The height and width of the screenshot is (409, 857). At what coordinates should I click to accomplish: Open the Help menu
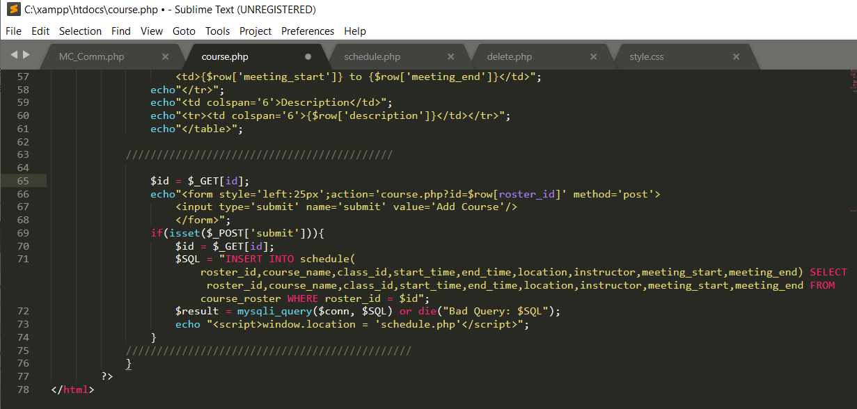[x=355, y=31]
